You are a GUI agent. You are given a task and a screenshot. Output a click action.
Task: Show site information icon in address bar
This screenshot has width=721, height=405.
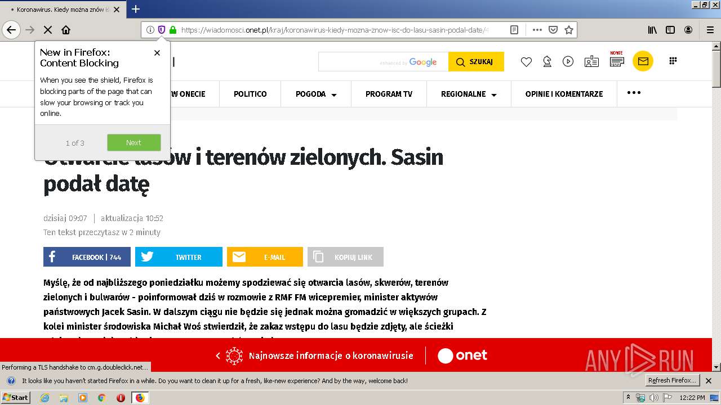150,30
